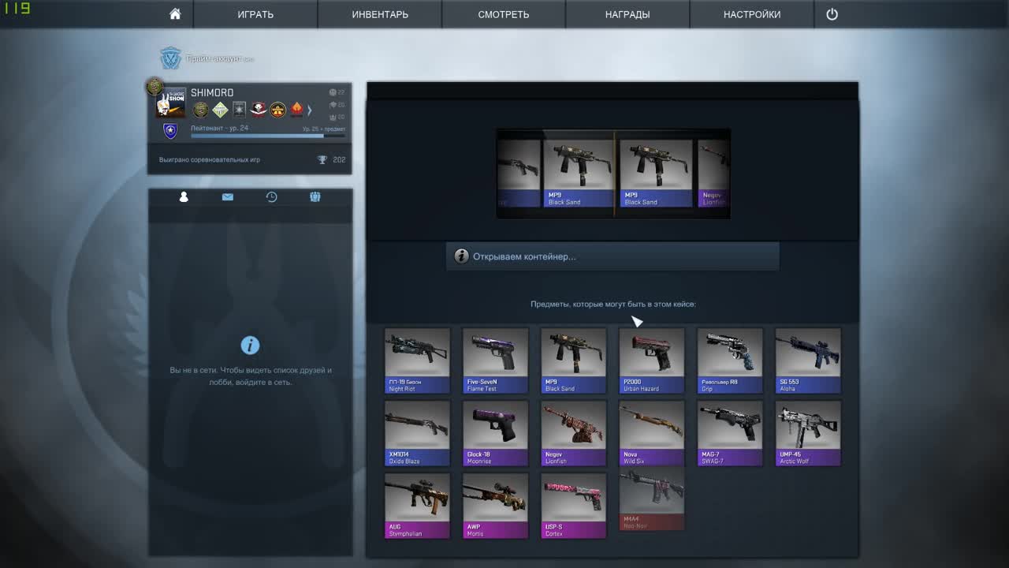Click the SHIMORO player name
Image resolution: width=1009 pixels, height=568 pixels.
(x=212, y=92)
